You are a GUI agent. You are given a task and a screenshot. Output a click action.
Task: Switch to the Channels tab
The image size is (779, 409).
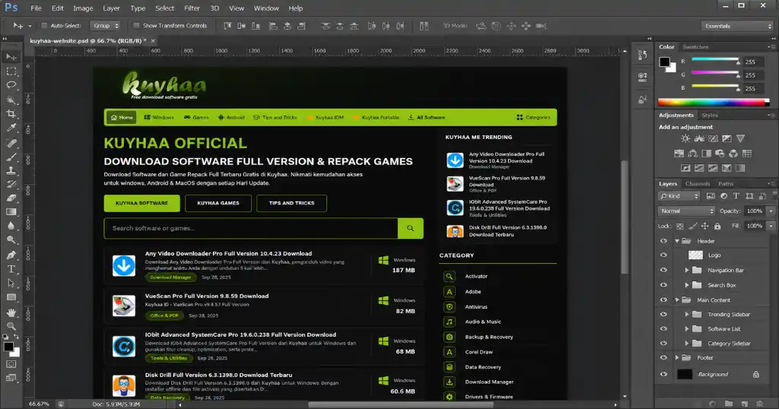(698, 184)
